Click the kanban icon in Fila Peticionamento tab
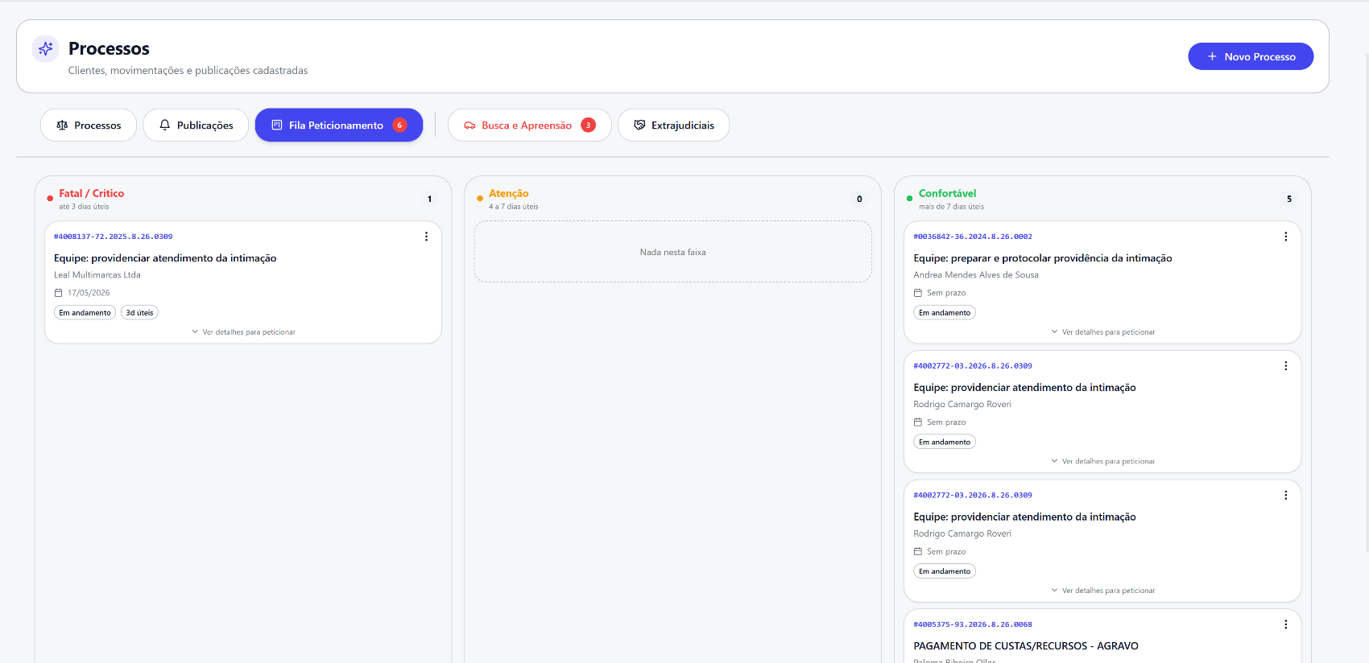1369x663 pixels. (x=277, y=125)
